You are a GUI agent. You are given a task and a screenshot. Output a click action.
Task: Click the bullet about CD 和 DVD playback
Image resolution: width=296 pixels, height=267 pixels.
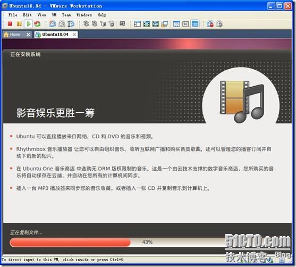[x=85, y=137]
